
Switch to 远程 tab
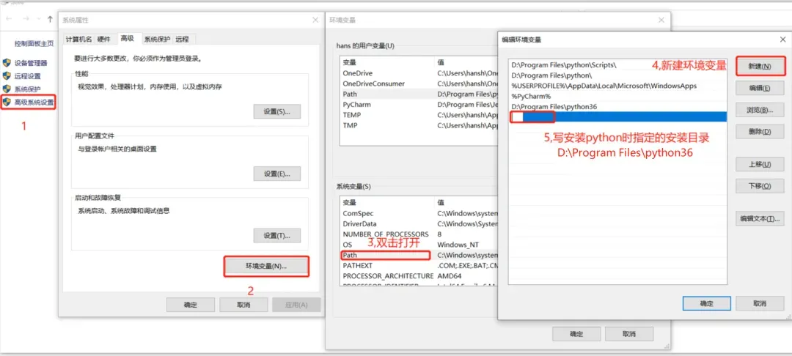[182, 39]
